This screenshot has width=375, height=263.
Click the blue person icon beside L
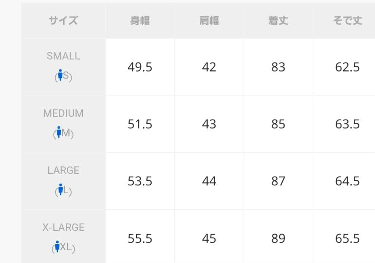60,190
